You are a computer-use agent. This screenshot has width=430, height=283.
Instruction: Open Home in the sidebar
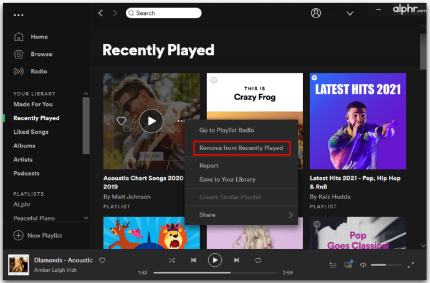tap(31, 37)
